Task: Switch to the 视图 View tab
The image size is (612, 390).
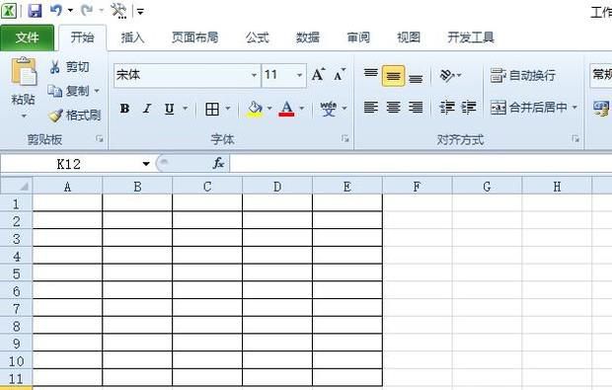Action: 409,38
